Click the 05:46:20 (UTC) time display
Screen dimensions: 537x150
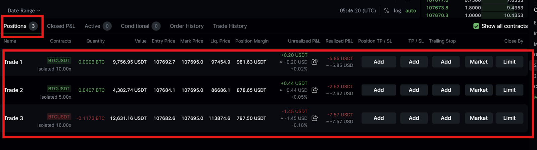[x=358, y=11]
